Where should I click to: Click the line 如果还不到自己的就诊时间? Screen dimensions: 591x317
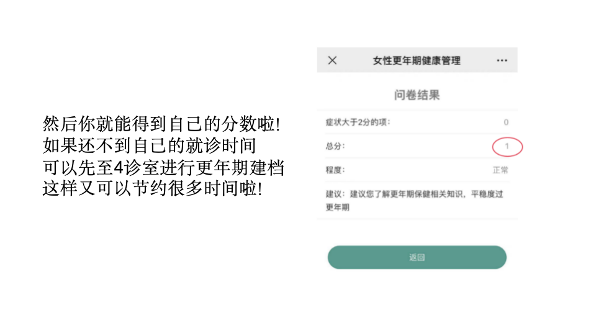point(149,145)
